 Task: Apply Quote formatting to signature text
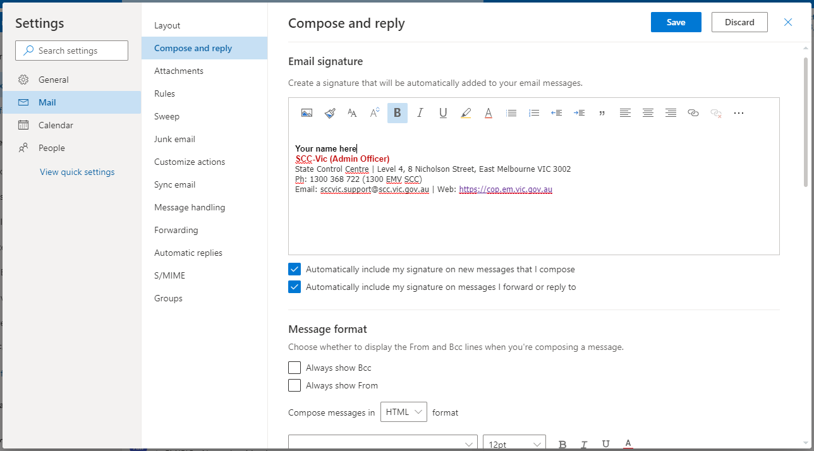point(602,113)
